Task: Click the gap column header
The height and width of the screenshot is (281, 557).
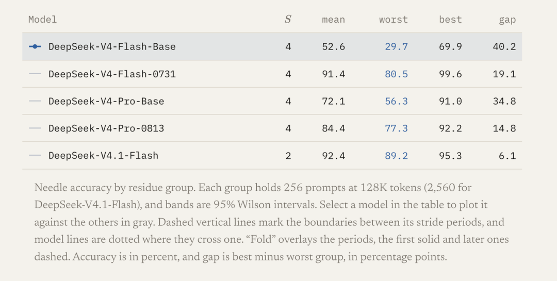Action: 507,20
